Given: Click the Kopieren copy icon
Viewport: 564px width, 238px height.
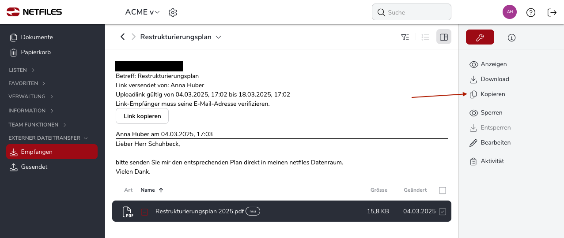Looking at the screenshot, I should [473, 94].
